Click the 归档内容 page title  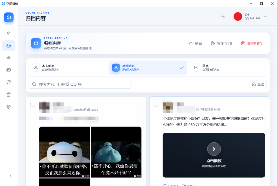pyautogui.click(x=36, y=18)
